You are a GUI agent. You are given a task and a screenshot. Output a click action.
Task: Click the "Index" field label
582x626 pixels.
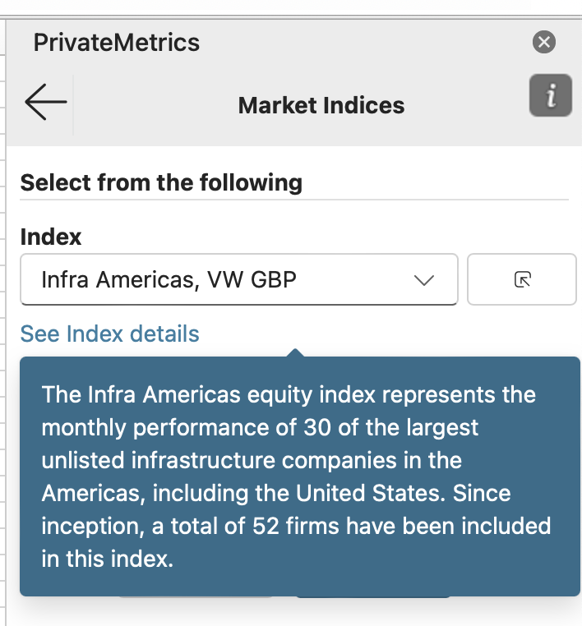pos(51,237)
